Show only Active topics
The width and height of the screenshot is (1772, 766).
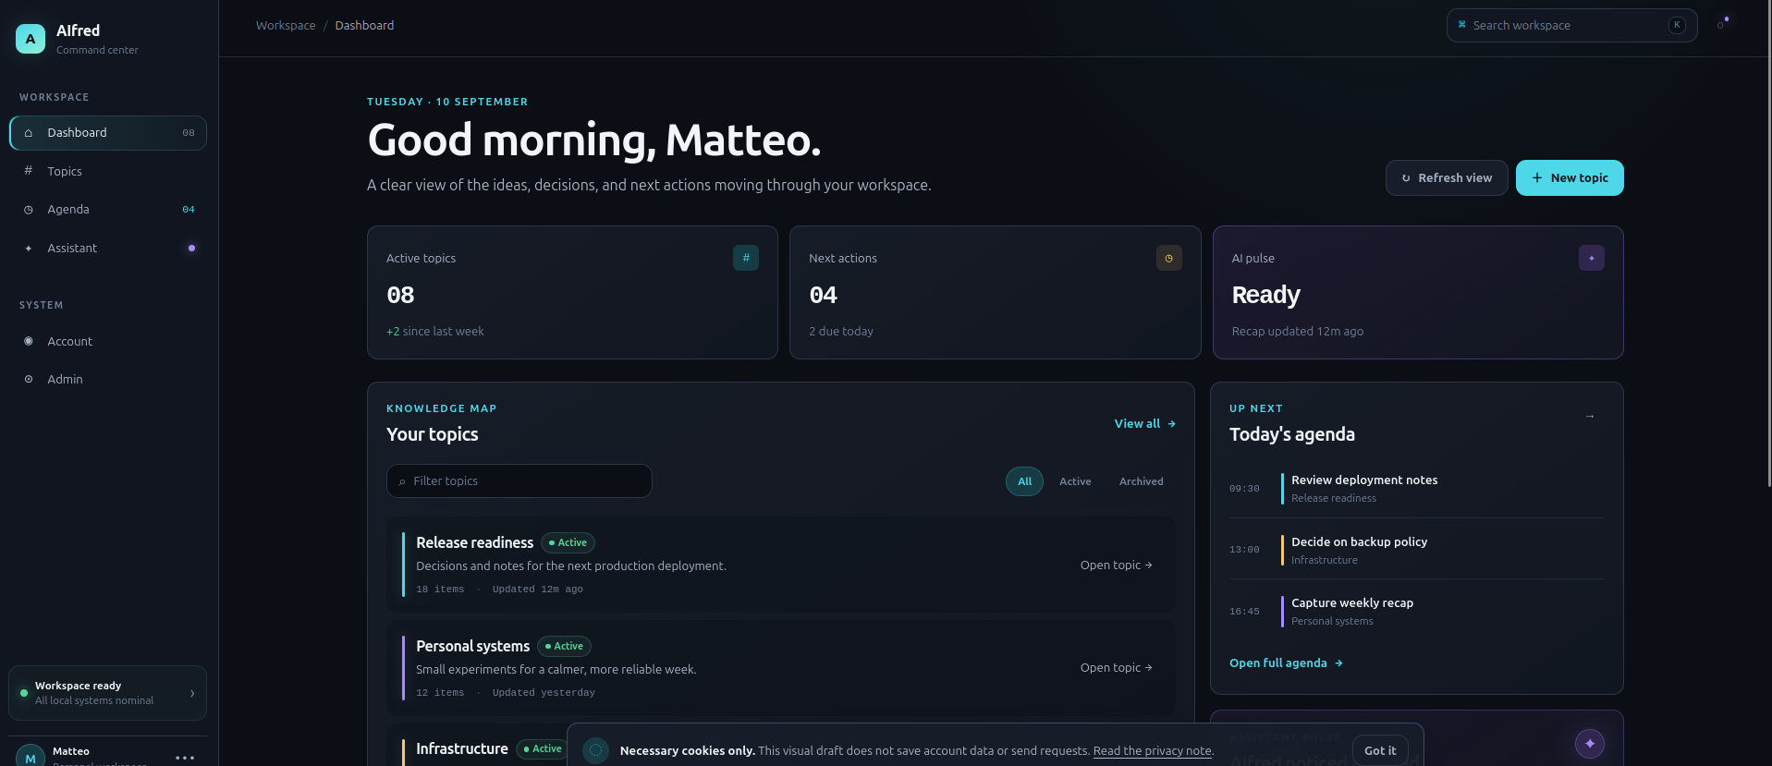(1075, 481)
